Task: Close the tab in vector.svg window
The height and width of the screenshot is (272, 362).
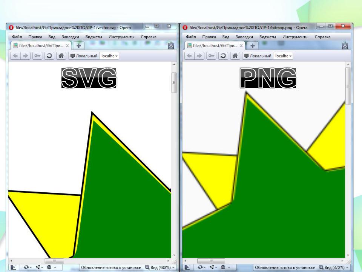Action: (x=67, y=46)
